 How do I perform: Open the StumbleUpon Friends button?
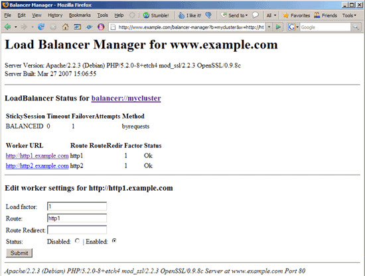click(x=325, y=15)
